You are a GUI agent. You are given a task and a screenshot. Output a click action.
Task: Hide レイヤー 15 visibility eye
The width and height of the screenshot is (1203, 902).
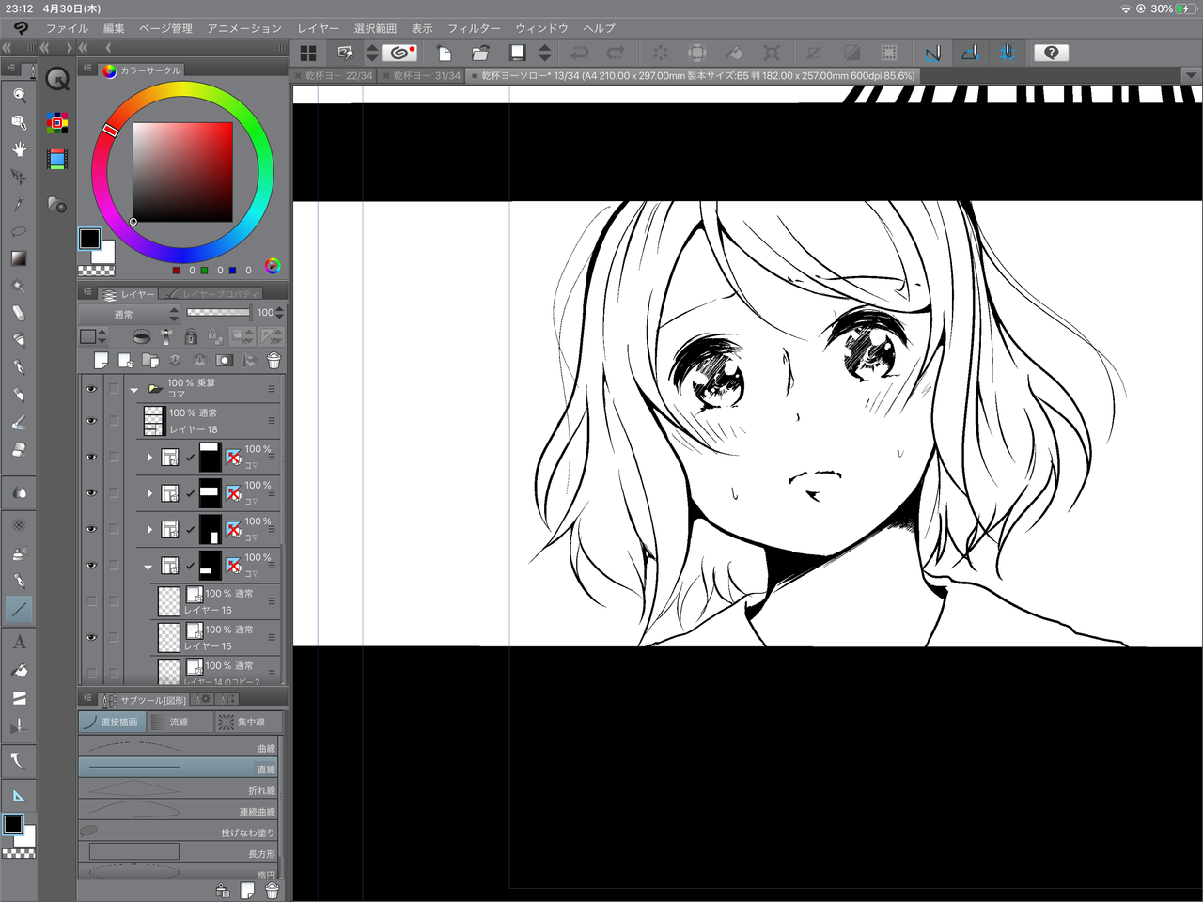[91, 637]
